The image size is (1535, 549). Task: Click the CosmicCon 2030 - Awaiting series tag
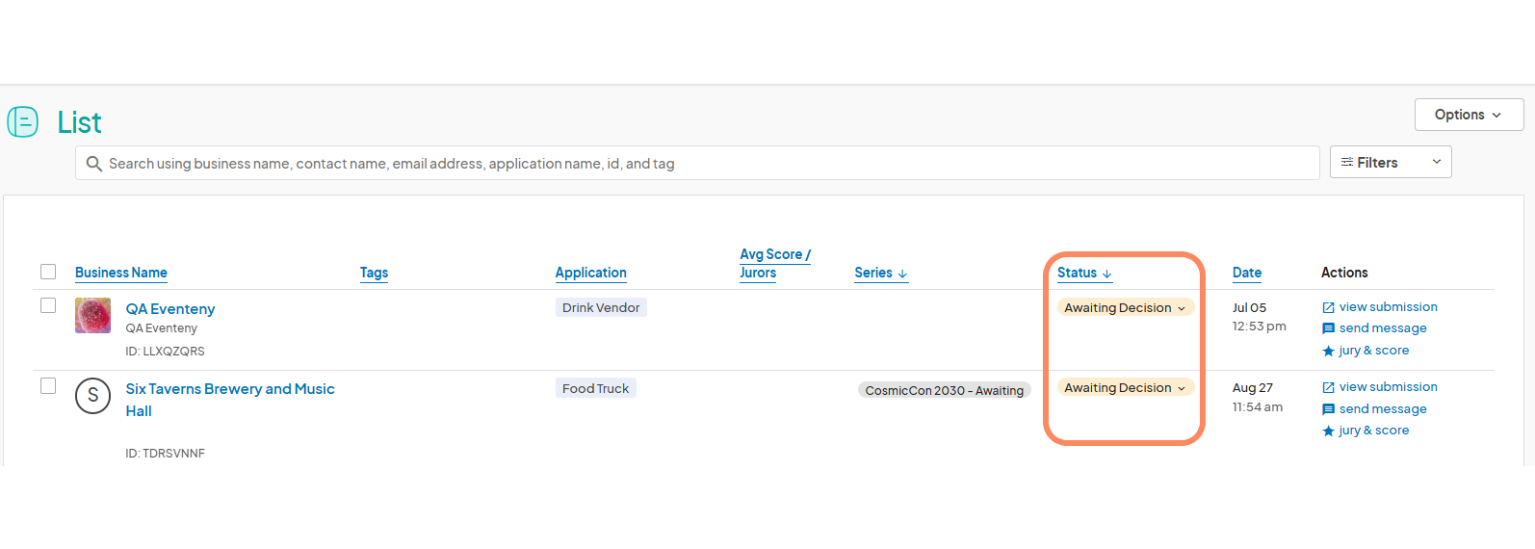click(945, 390)
